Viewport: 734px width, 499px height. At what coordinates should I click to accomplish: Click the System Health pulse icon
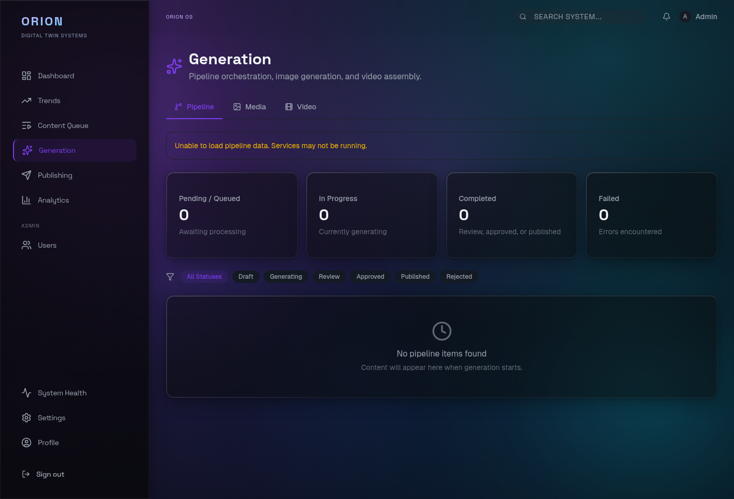point(26,392)
